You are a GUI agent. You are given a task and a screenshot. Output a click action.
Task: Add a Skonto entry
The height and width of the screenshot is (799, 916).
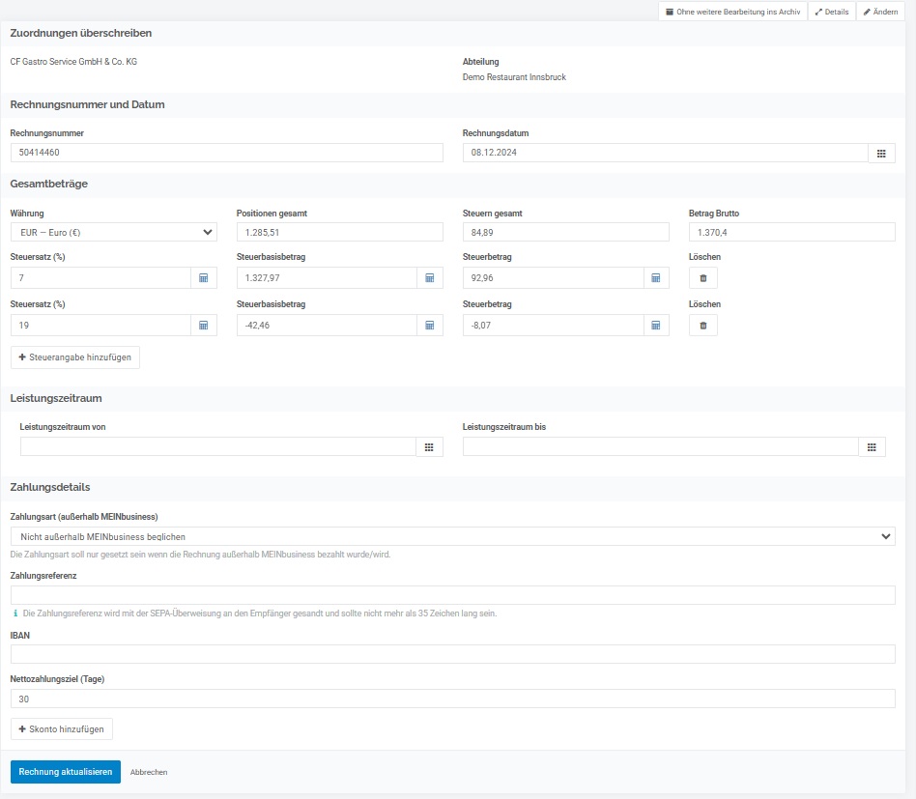click(61, 728)
